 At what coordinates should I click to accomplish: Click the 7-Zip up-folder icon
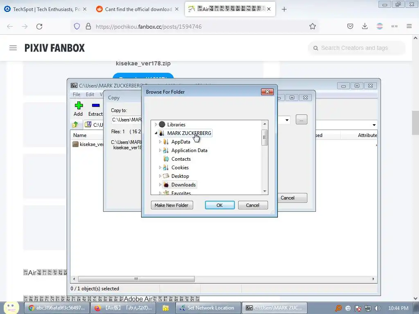pos(75,124)
